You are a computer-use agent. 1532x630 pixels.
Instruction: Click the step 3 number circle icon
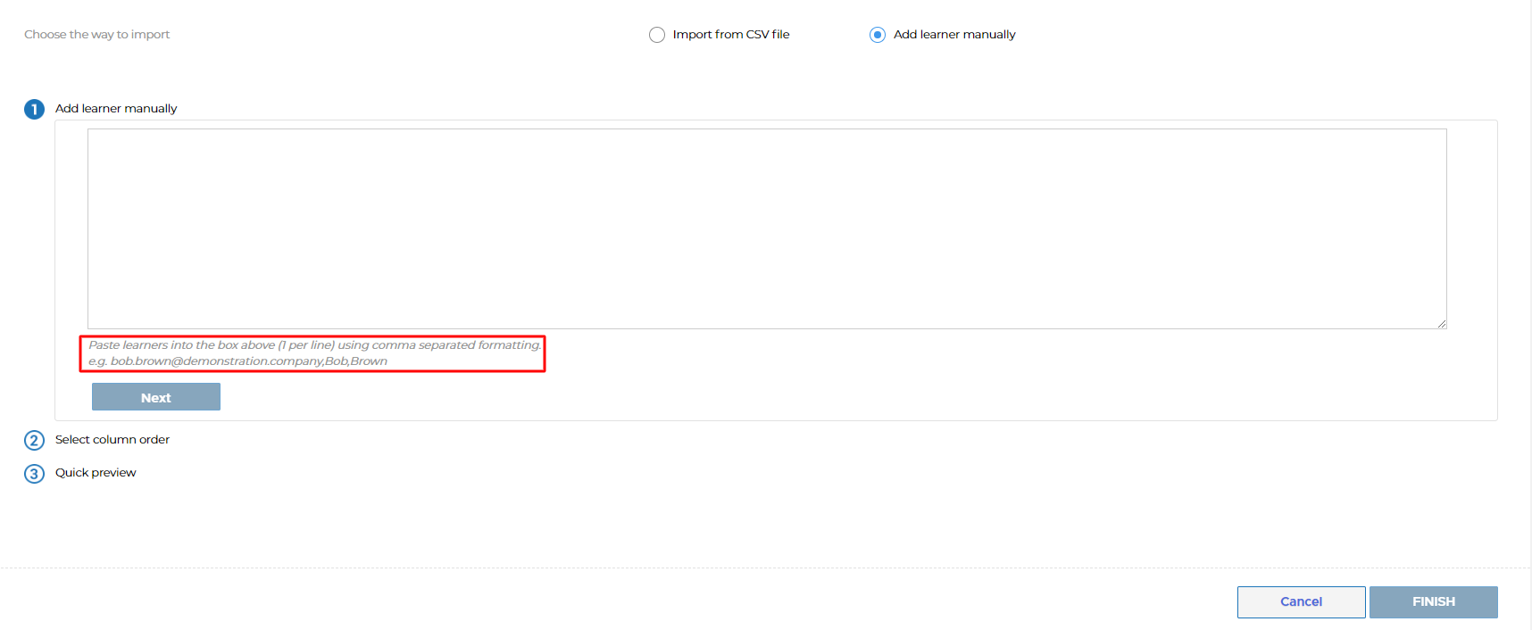coord(34,474)
